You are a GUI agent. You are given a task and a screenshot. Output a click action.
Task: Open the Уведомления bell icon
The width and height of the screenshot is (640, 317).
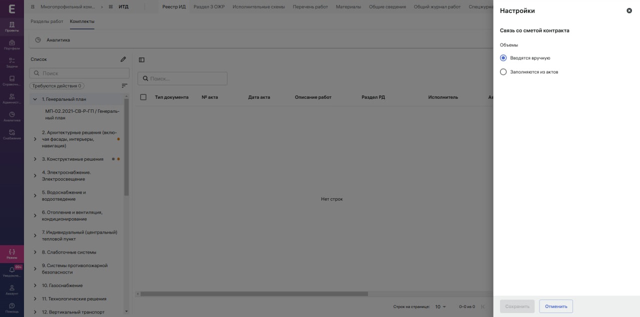tap(12, 272)
